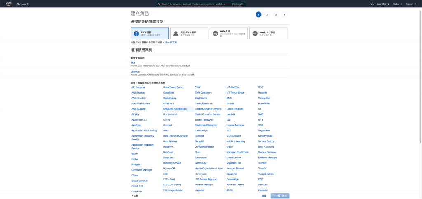Select CloudFormation service
This screenshot has height=199, width=422.
[140, 181]
